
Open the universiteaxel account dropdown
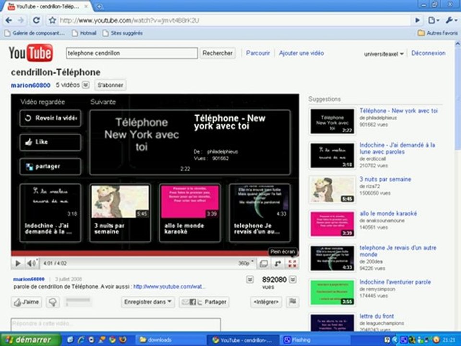click(384, 54)
